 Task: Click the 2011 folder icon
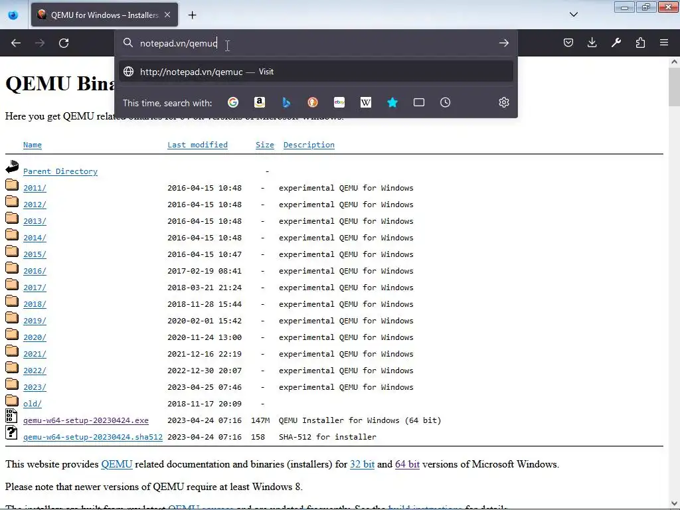click(x=12, y=185)
